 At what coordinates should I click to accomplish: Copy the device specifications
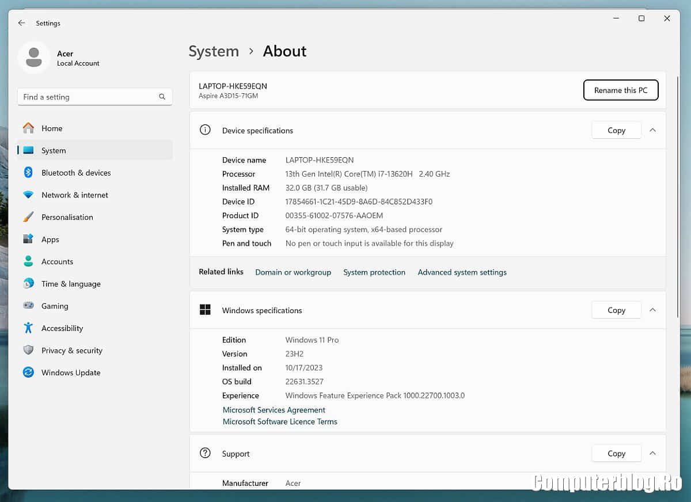(x=616, y=130)
